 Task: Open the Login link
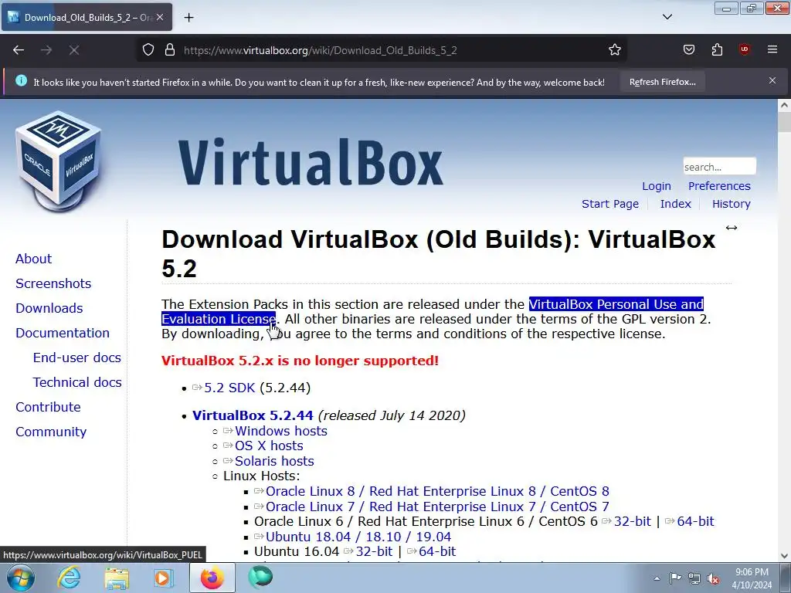click(657, 186)
